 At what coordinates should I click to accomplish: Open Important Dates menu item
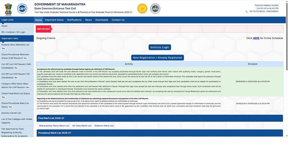pyautogui.click(x=54, y=20)
